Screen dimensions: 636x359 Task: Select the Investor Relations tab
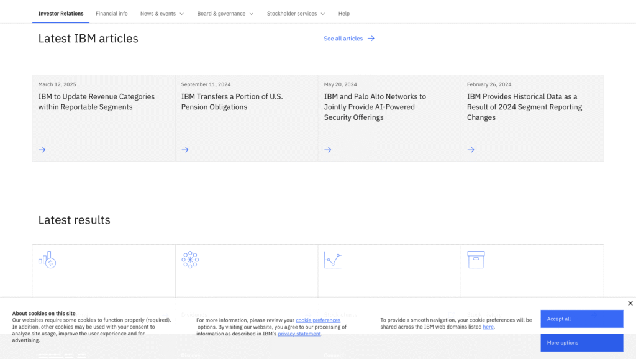pyautogui.click(x=61, y=14)
